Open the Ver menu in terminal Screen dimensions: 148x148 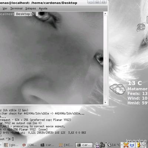pyautogui.click(x=5, y=9)
